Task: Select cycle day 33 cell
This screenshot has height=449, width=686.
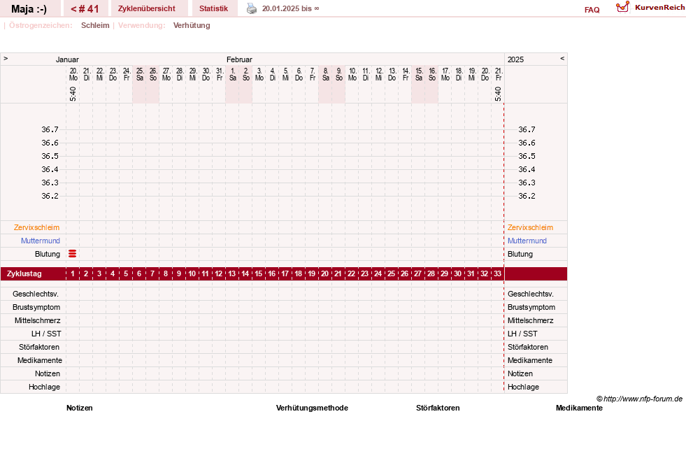Action: [x=497, y=274]
